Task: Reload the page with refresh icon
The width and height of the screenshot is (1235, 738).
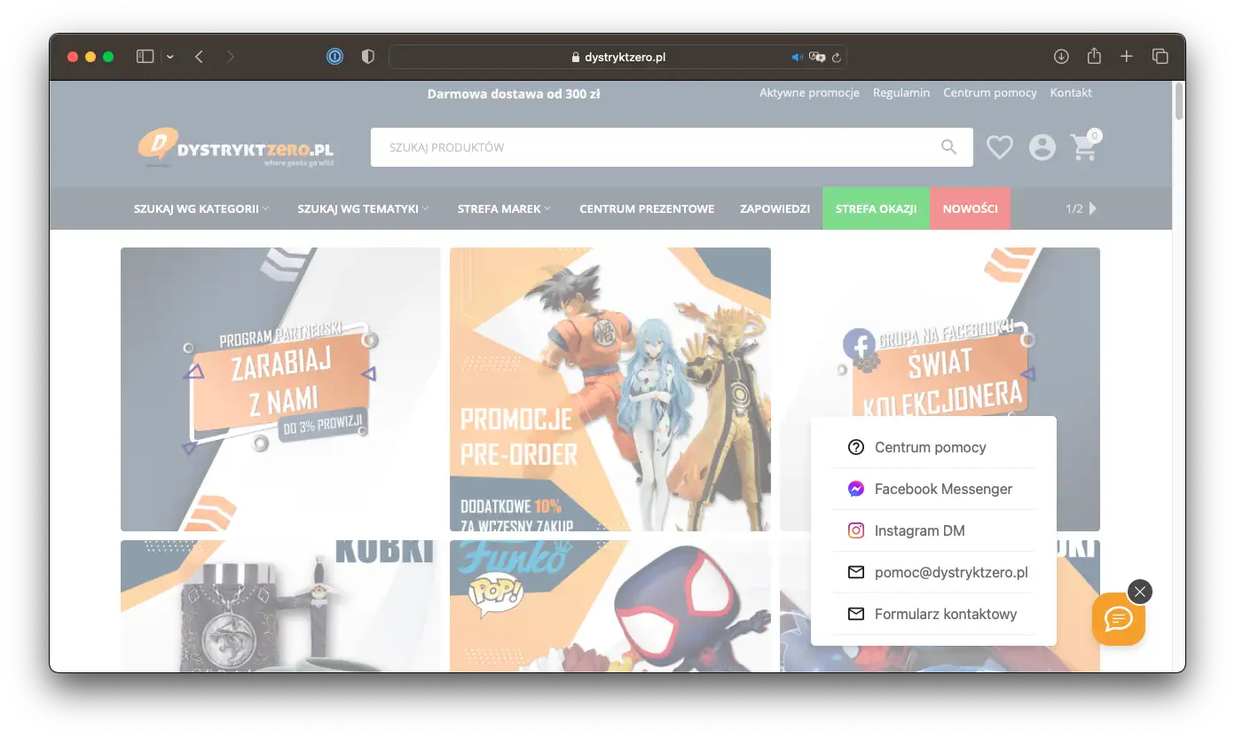Action: coord(837,57)
